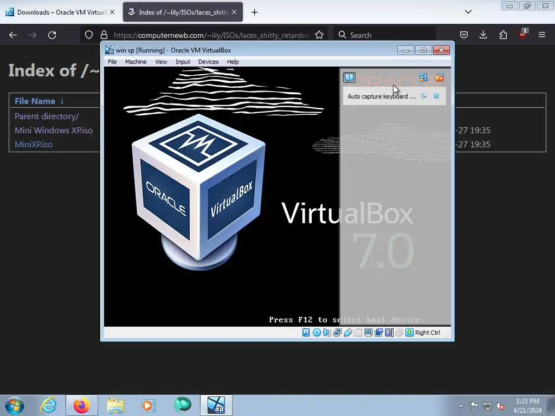Download Mini Windows XP.iso link
The height and width of the screenshot is (416, 555).
click(x=54, y=130)
